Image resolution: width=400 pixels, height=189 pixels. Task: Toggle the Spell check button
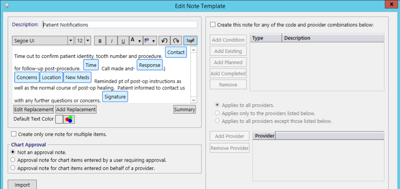click(x=190, y=41)
